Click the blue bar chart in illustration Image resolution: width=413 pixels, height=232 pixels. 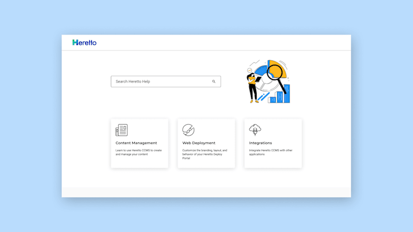(279, 94)
